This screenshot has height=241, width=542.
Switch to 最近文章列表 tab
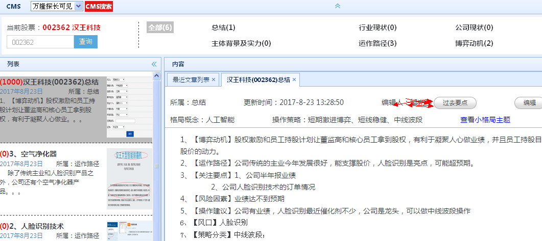[x=191, y=79]
